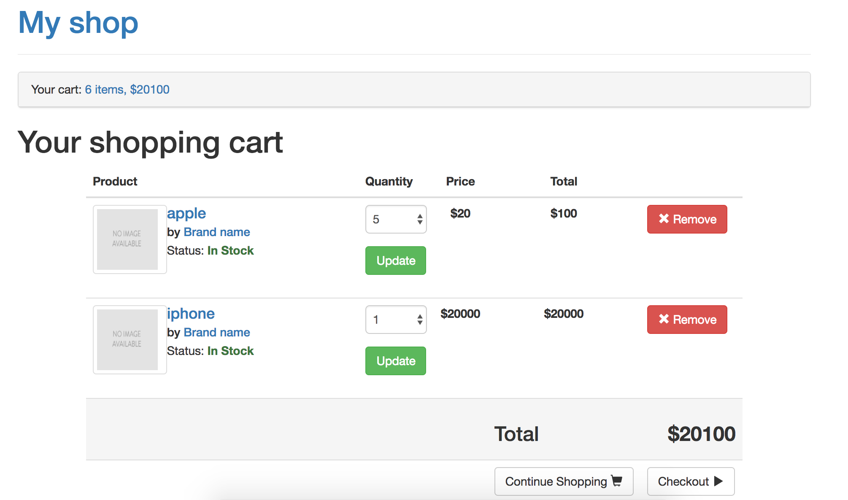This screenshot has width=848, height=500.
Task: Open the iphone product link
Action: click(191, 314)
